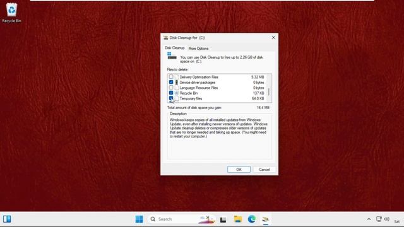Image resolution: width=404 pixels, height=227 pixels.
Task: Click the Device driver packages row icon
Action: [x=177, y=83]
